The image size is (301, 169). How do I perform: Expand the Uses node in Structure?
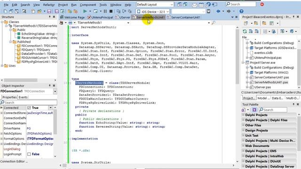click(x=2, y=66)
